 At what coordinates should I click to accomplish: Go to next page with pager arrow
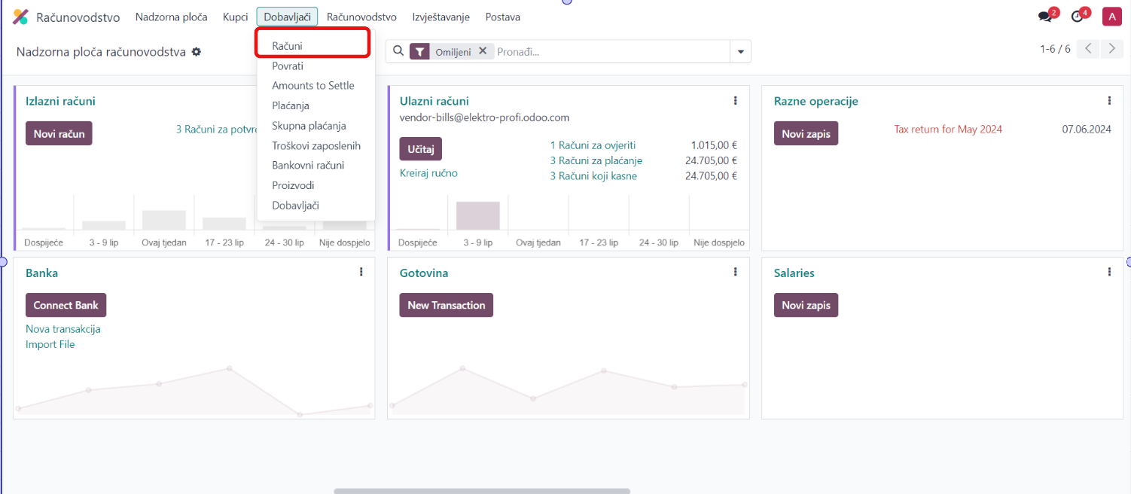pyautogui.click(x=1111, y=49)
